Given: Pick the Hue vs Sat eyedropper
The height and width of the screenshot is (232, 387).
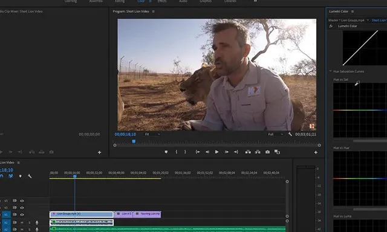Looking at the screenshot, I should point(357,83).
